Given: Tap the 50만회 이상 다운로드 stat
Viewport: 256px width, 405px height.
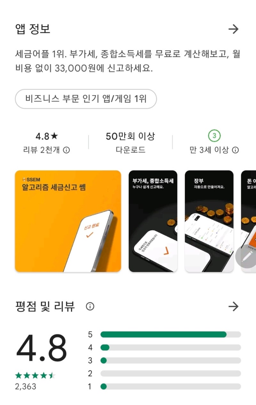Looking at the screenshot, I should tap(130, 143).
